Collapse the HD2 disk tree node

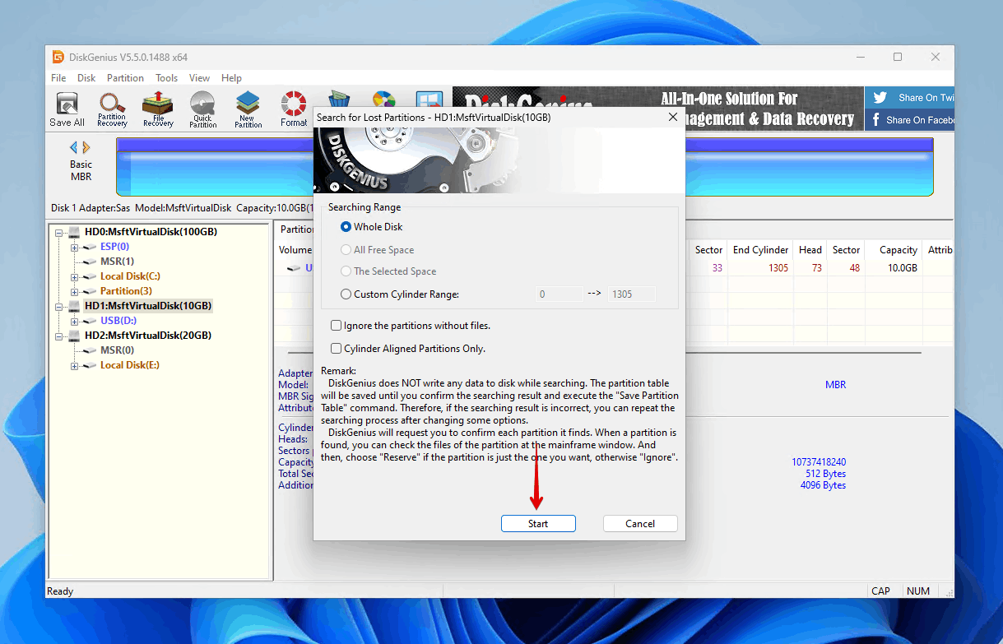(59, 336)
